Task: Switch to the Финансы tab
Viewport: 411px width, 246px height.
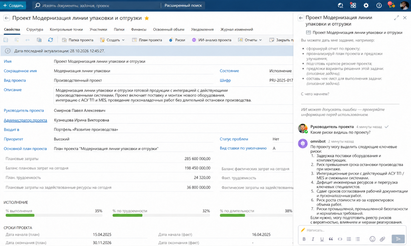Action: tap(138, 29)
